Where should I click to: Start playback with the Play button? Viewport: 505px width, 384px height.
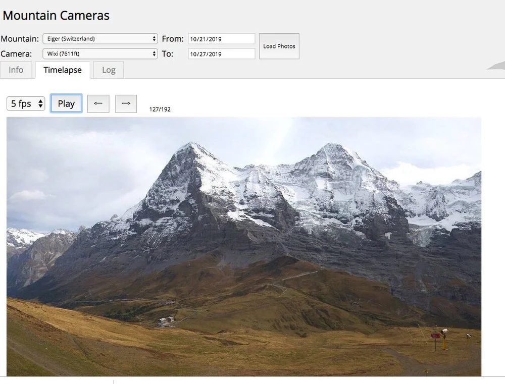[66, 103]
